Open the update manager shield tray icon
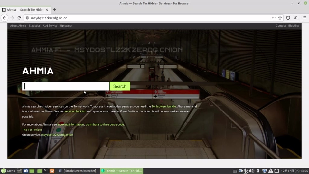 click(x=265, y=171)
